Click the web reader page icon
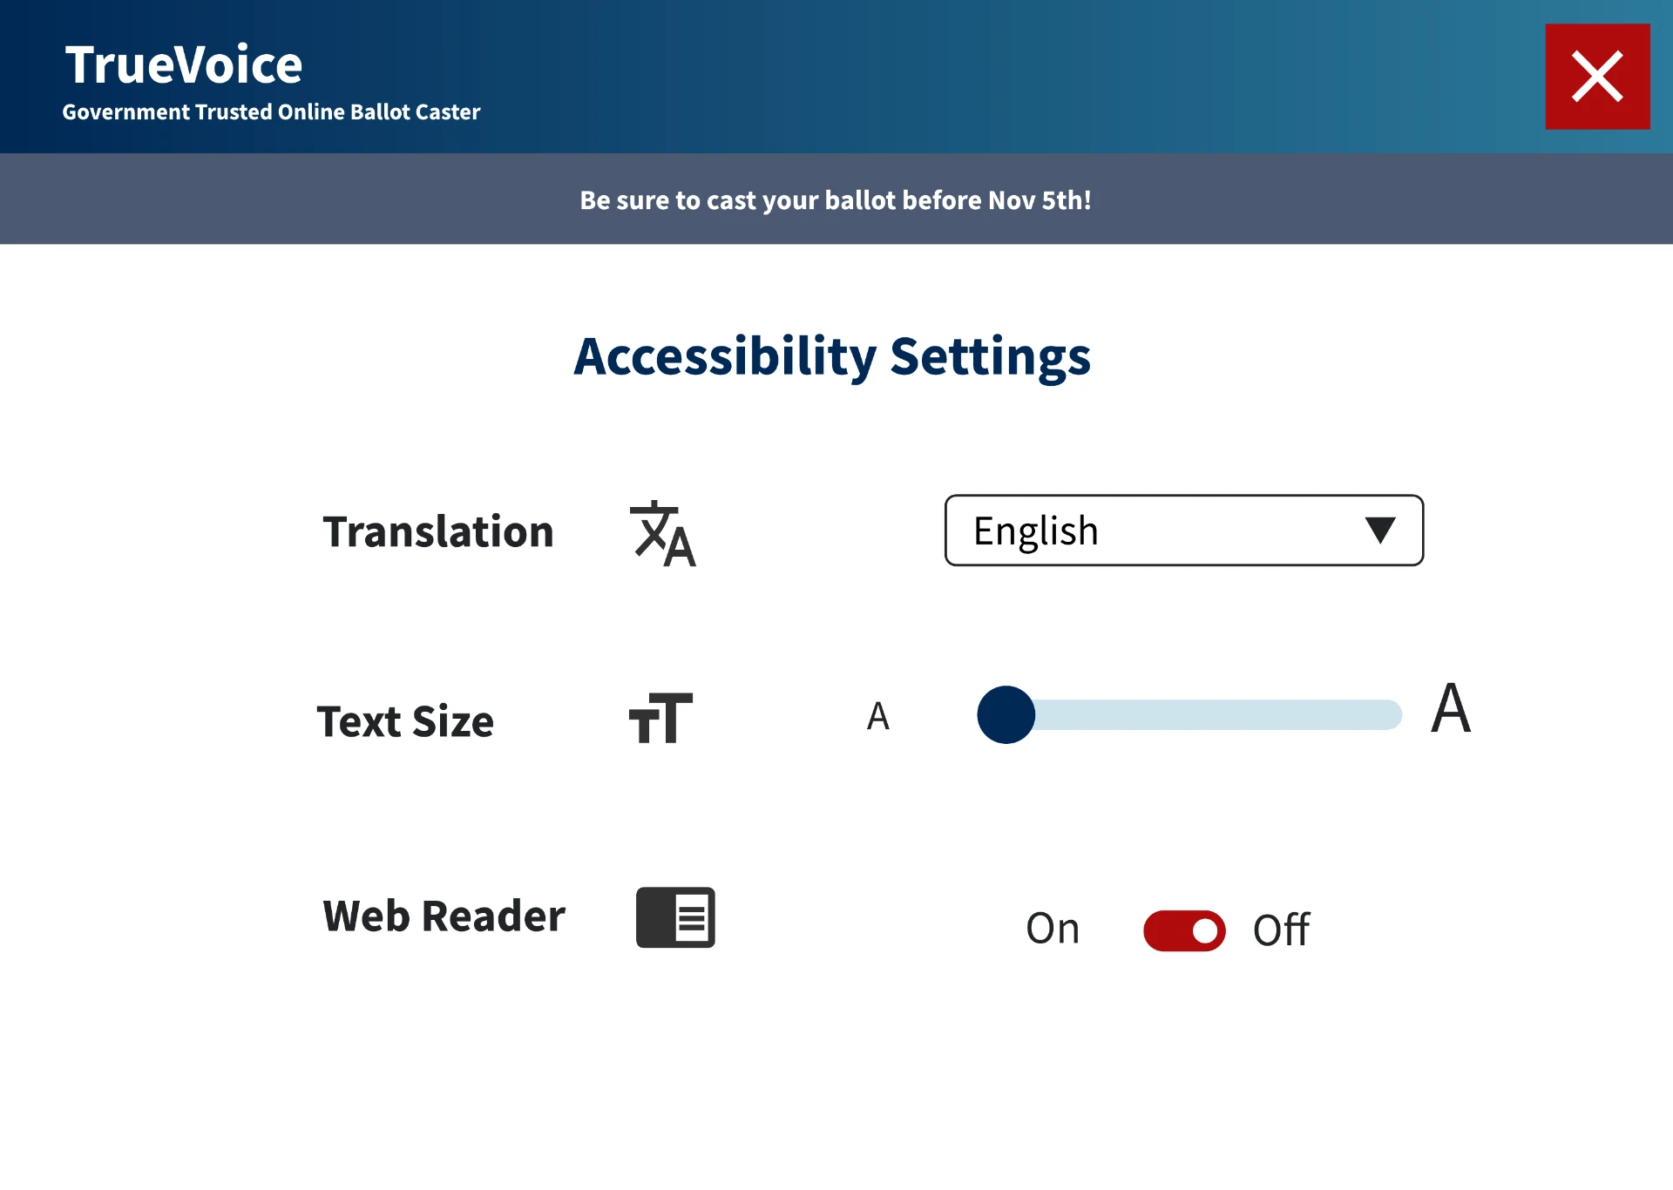 675,917
